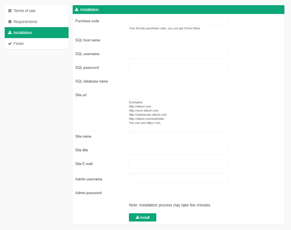Click the Finish checkmark icon
Viewport: 291px width, 230px height.
pos(10,44)
